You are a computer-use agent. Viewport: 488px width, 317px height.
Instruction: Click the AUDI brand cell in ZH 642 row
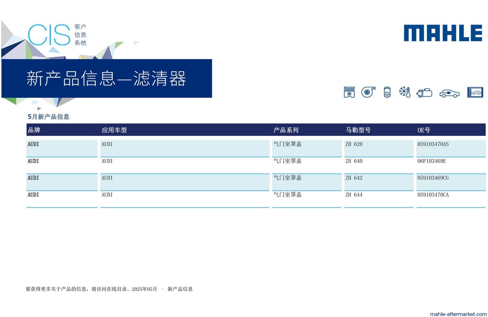pyautogui.click(x=62, y=182)
